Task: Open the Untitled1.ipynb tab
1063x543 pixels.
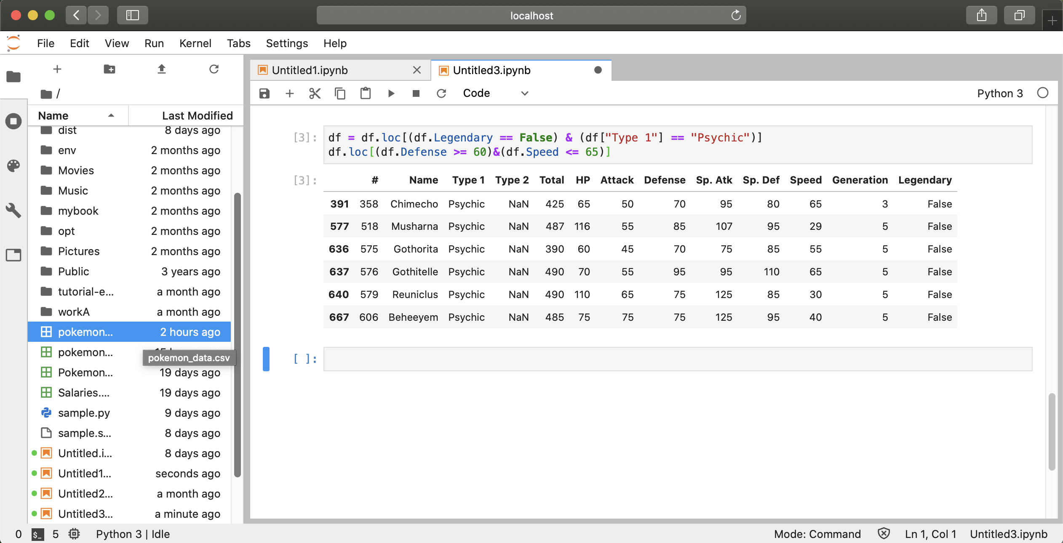Action: [309, 69]
